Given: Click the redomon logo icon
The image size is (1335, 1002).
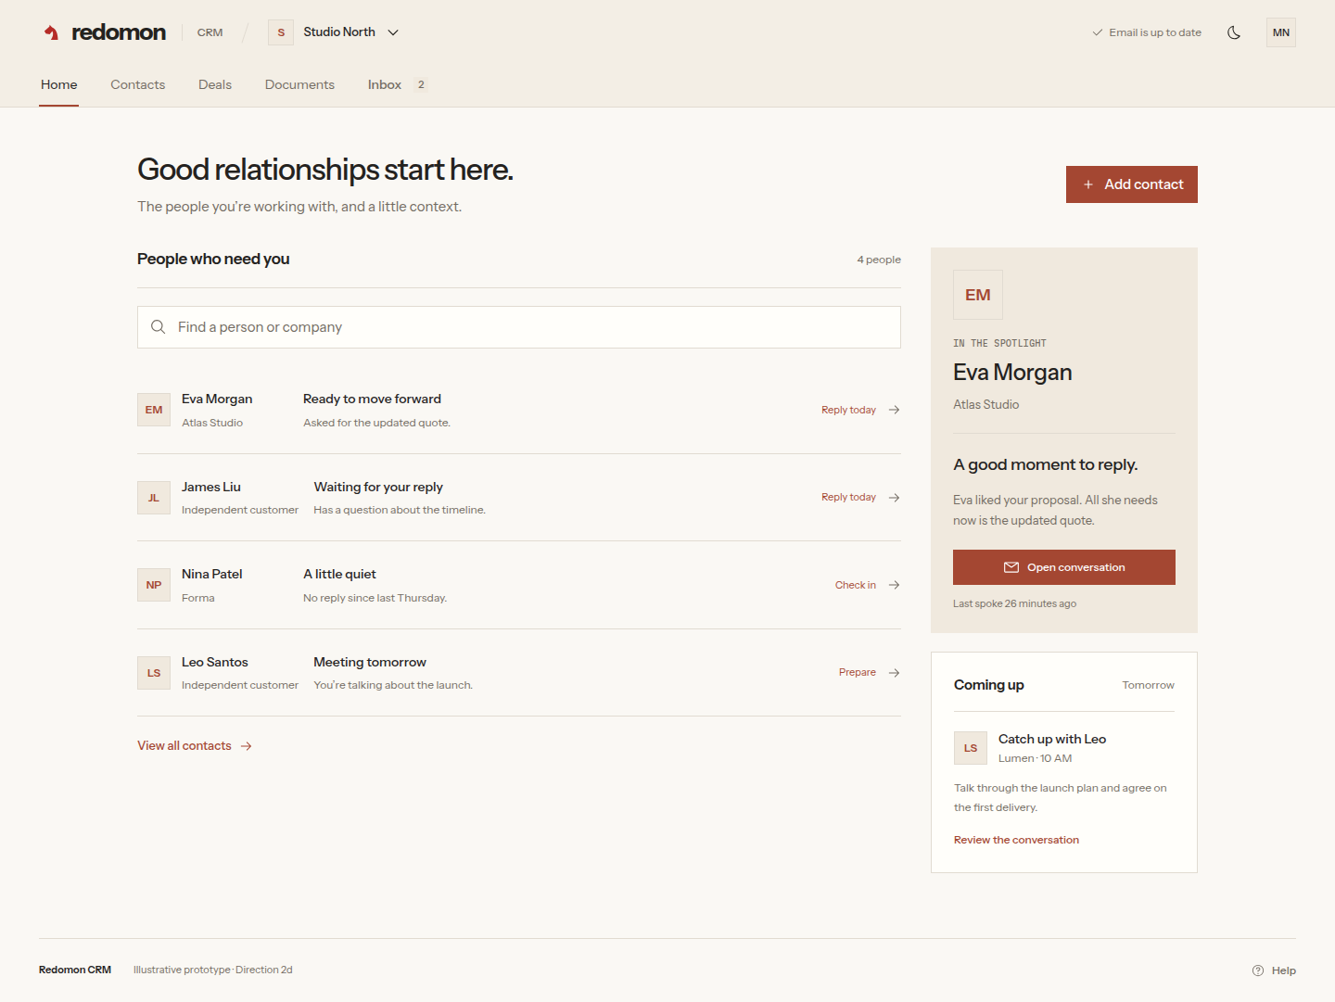Looking at the screenshot, I should [52, 32].
